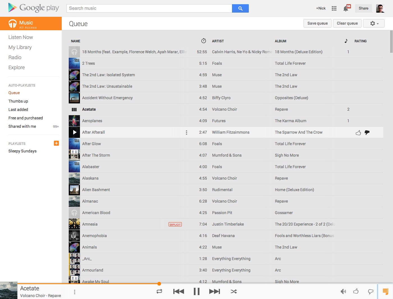Open the Explore section
Screen dimensions: 393x299
tap(17, 68)
